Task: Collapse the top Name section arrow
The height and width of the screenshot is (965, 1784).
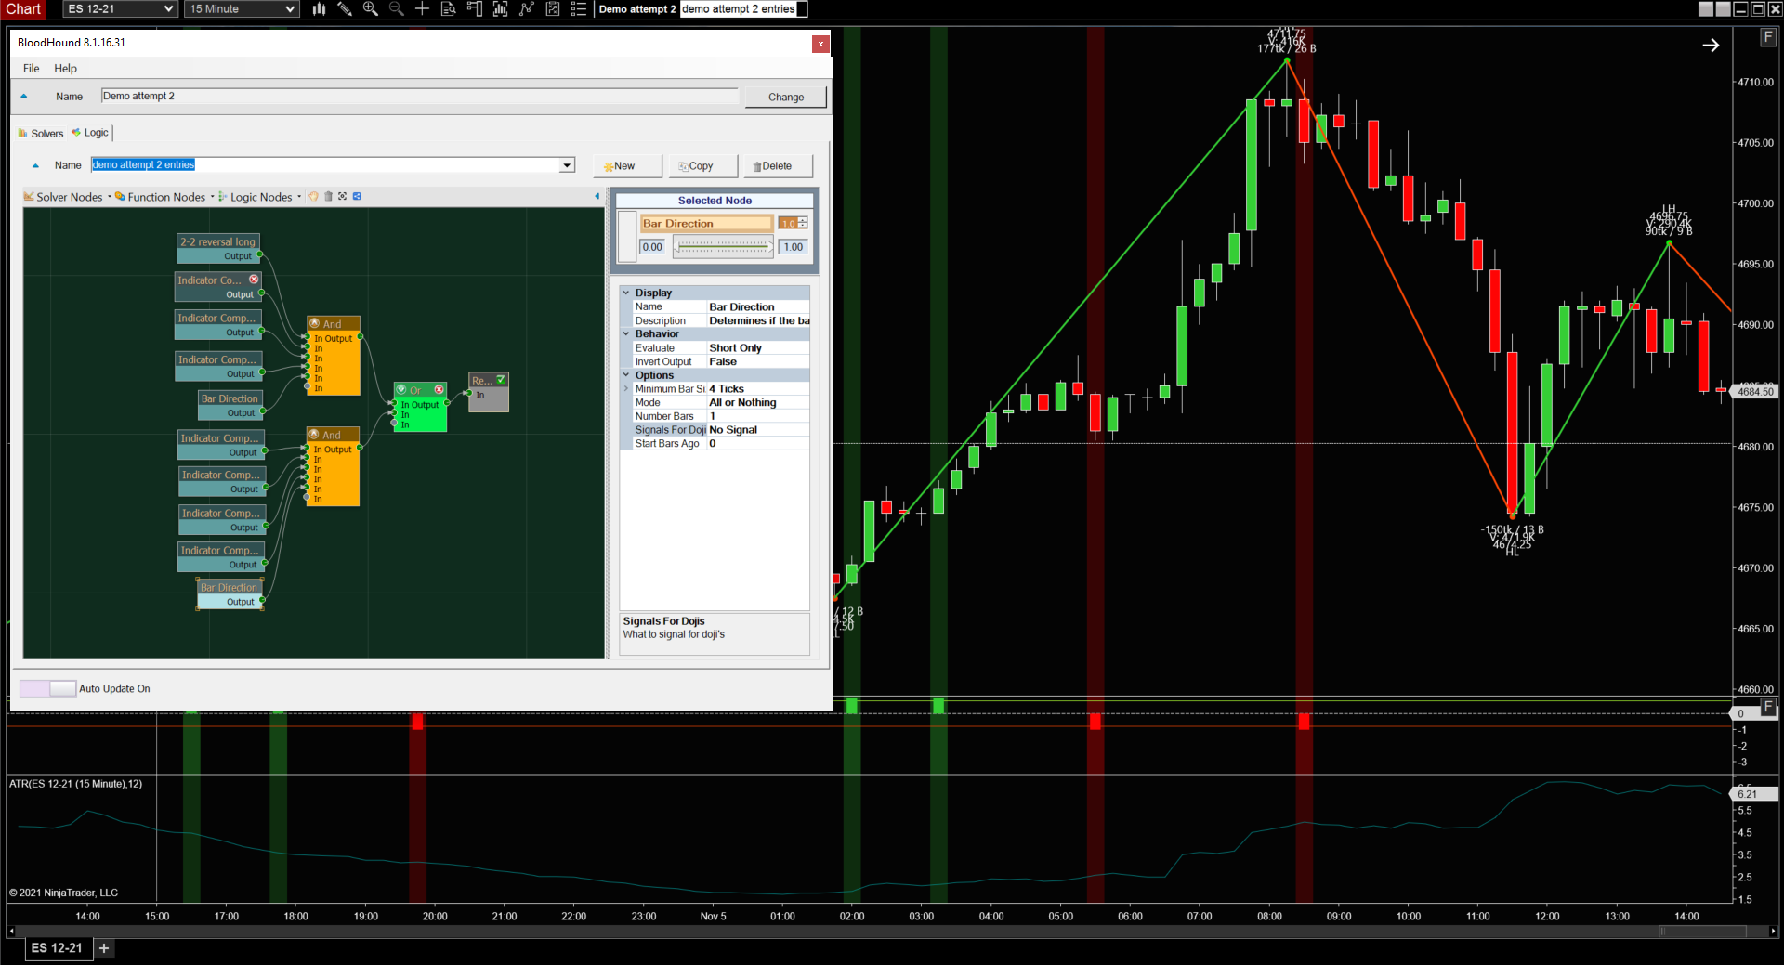Action: (x=24, y=97)
